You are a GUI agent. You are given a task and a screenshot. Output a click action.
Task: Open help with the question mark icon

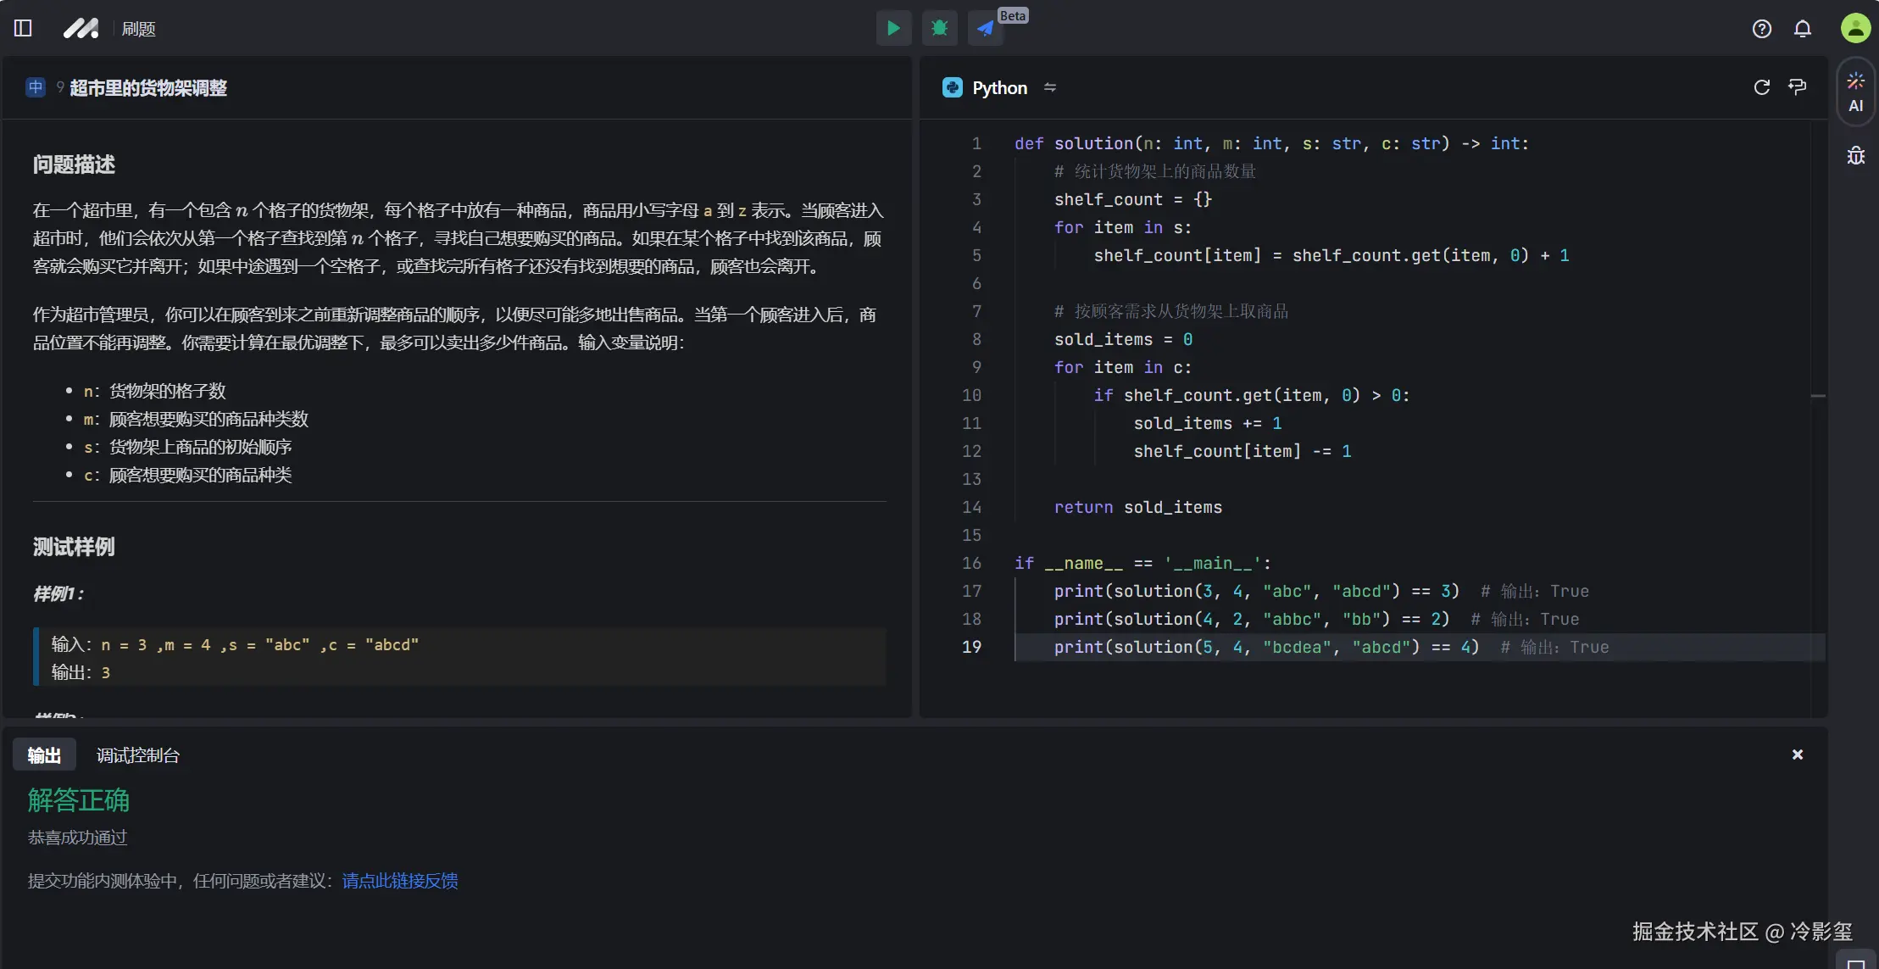tap(1762, 28)
